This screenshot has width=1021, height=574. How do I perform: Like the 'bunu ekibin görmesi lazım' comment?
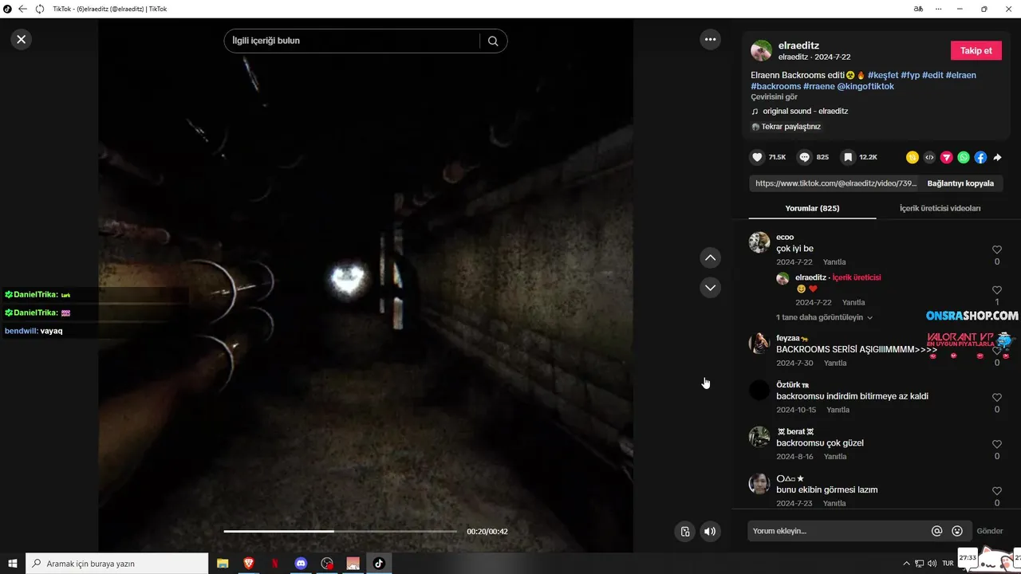(997, 491)
